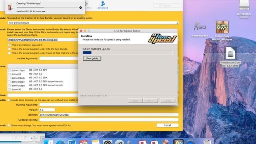The image size is (256, 144).
Task: Check the dotnet20sp1 winetrick
Action: pyautogui.click(x=9, y=82)
